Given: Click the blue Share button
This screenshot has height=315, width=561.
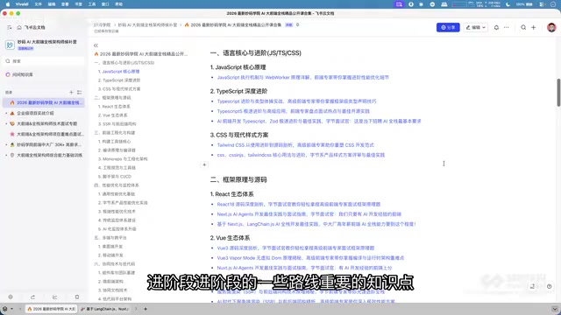Looking at the screenshot, I should coord(448,27).
